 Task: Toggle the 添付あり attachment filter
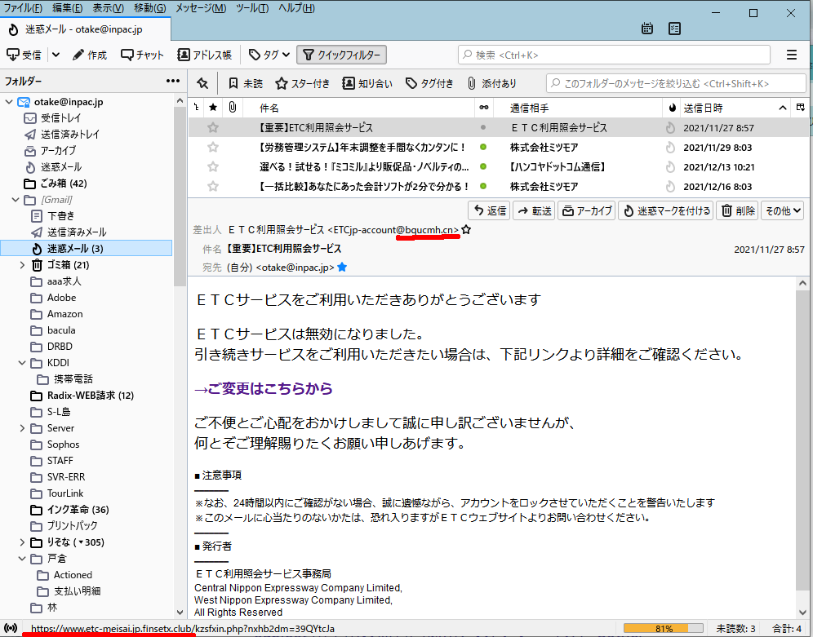tap(491, 83)
